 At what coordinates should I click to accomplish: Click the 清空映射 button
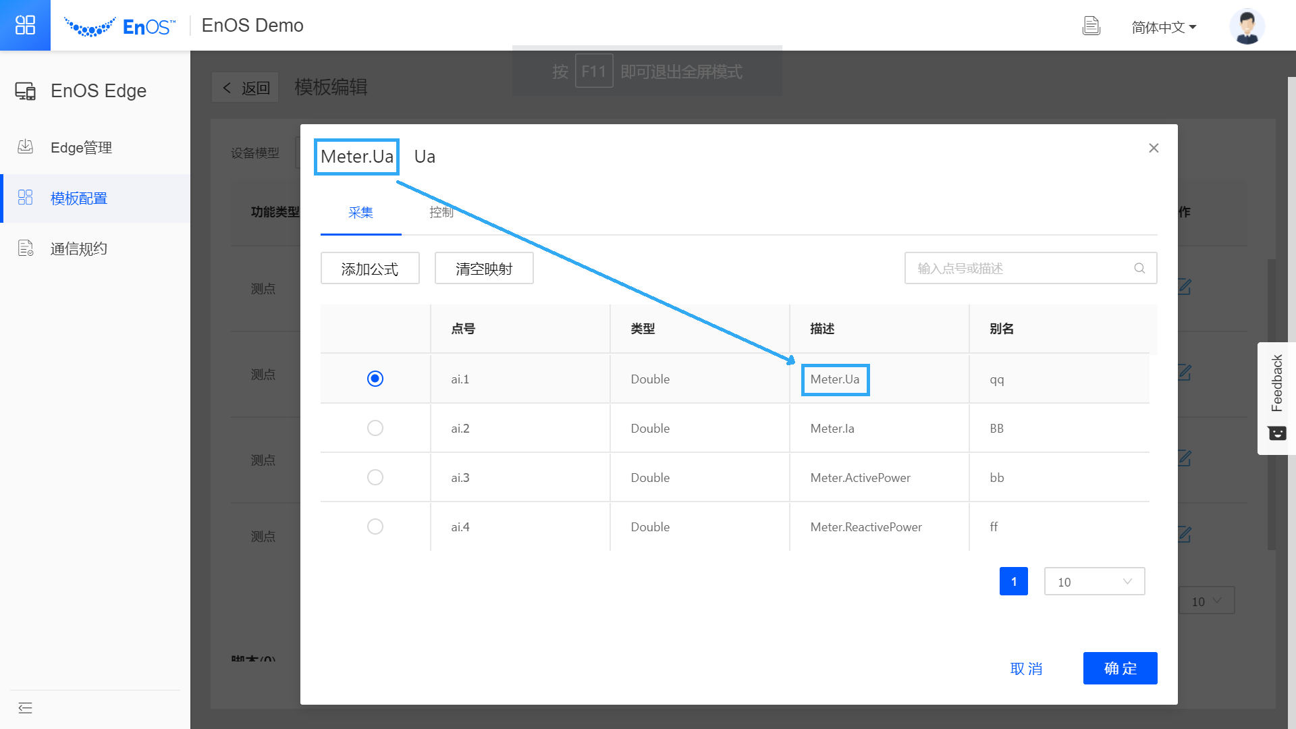point(484,269)
